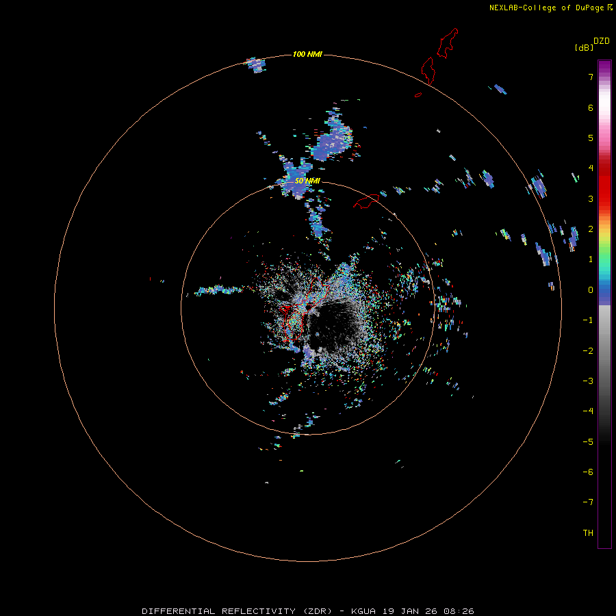Click the ZDR color scale bar
616x616 pixels.
pyautogui.click(x=604, y=304)
